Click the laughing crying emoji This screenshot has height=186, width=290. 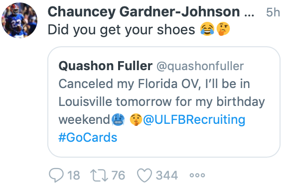[x=207, y=29]
